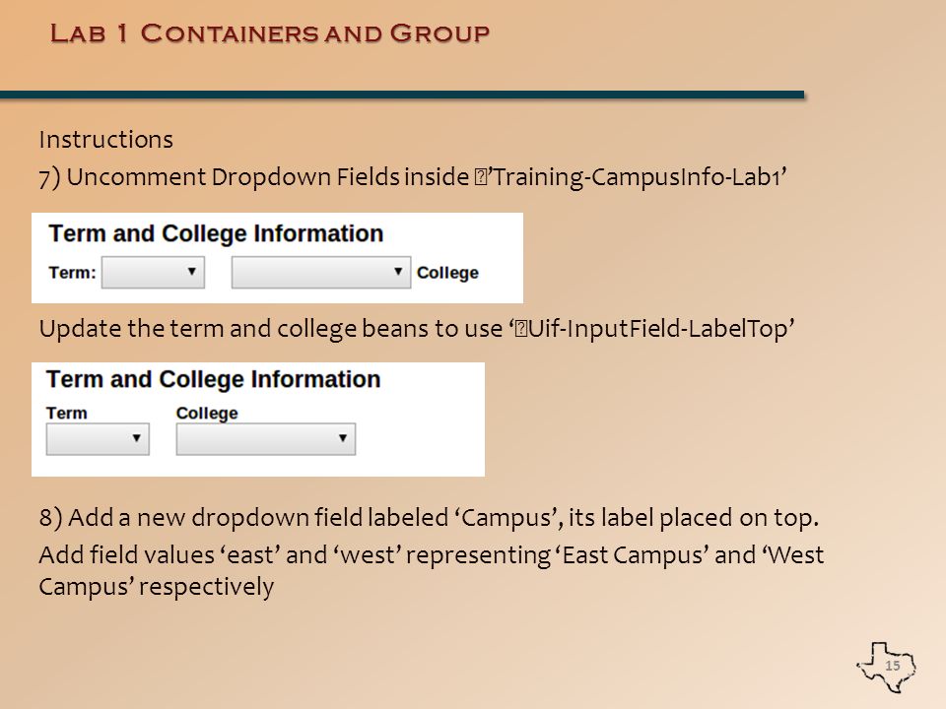
Task: Click the arrow of the second Term dropdown
Action: [136, 438]
